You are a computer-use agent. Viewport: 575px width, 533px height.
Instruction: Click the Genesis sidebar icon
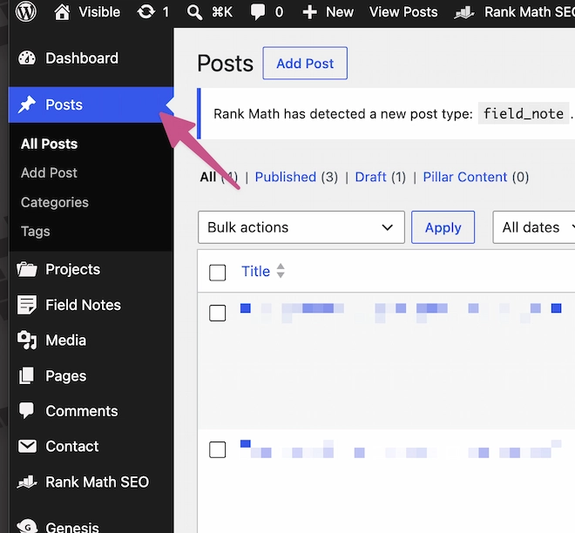tap(28, 526)
